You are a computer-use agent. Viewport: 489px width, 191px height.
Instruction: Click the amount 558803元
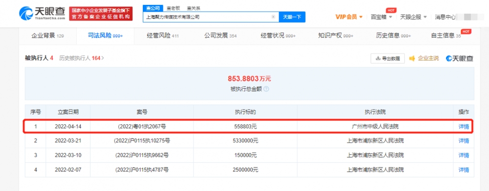click(245, 126)
